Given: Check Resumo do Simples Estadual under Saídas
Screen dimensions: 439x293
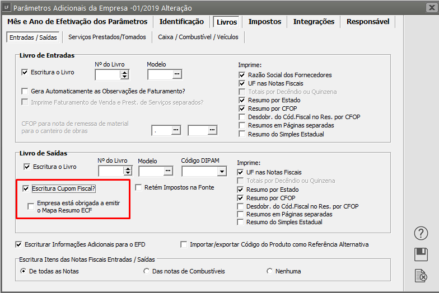Looking at the screenshot, I should tap(240, 222).
